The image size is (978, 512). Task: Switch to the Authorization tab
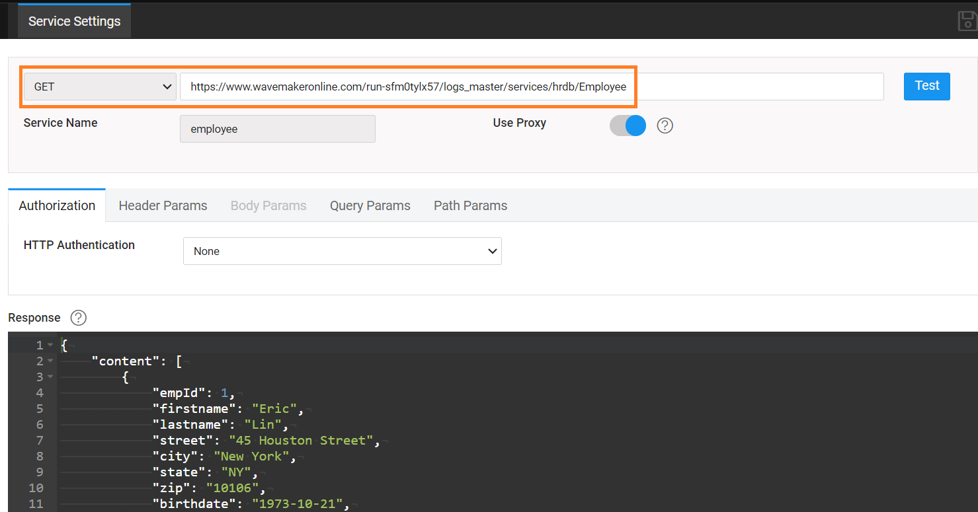(57, 205)
